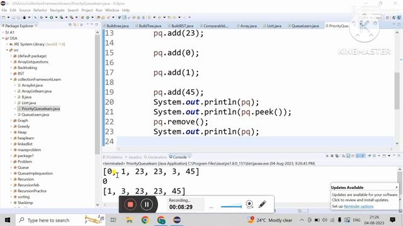The width and height of the screenshot is (403, 226).
Task: Close the Updates Available popup
Action: tap(397, 187)
